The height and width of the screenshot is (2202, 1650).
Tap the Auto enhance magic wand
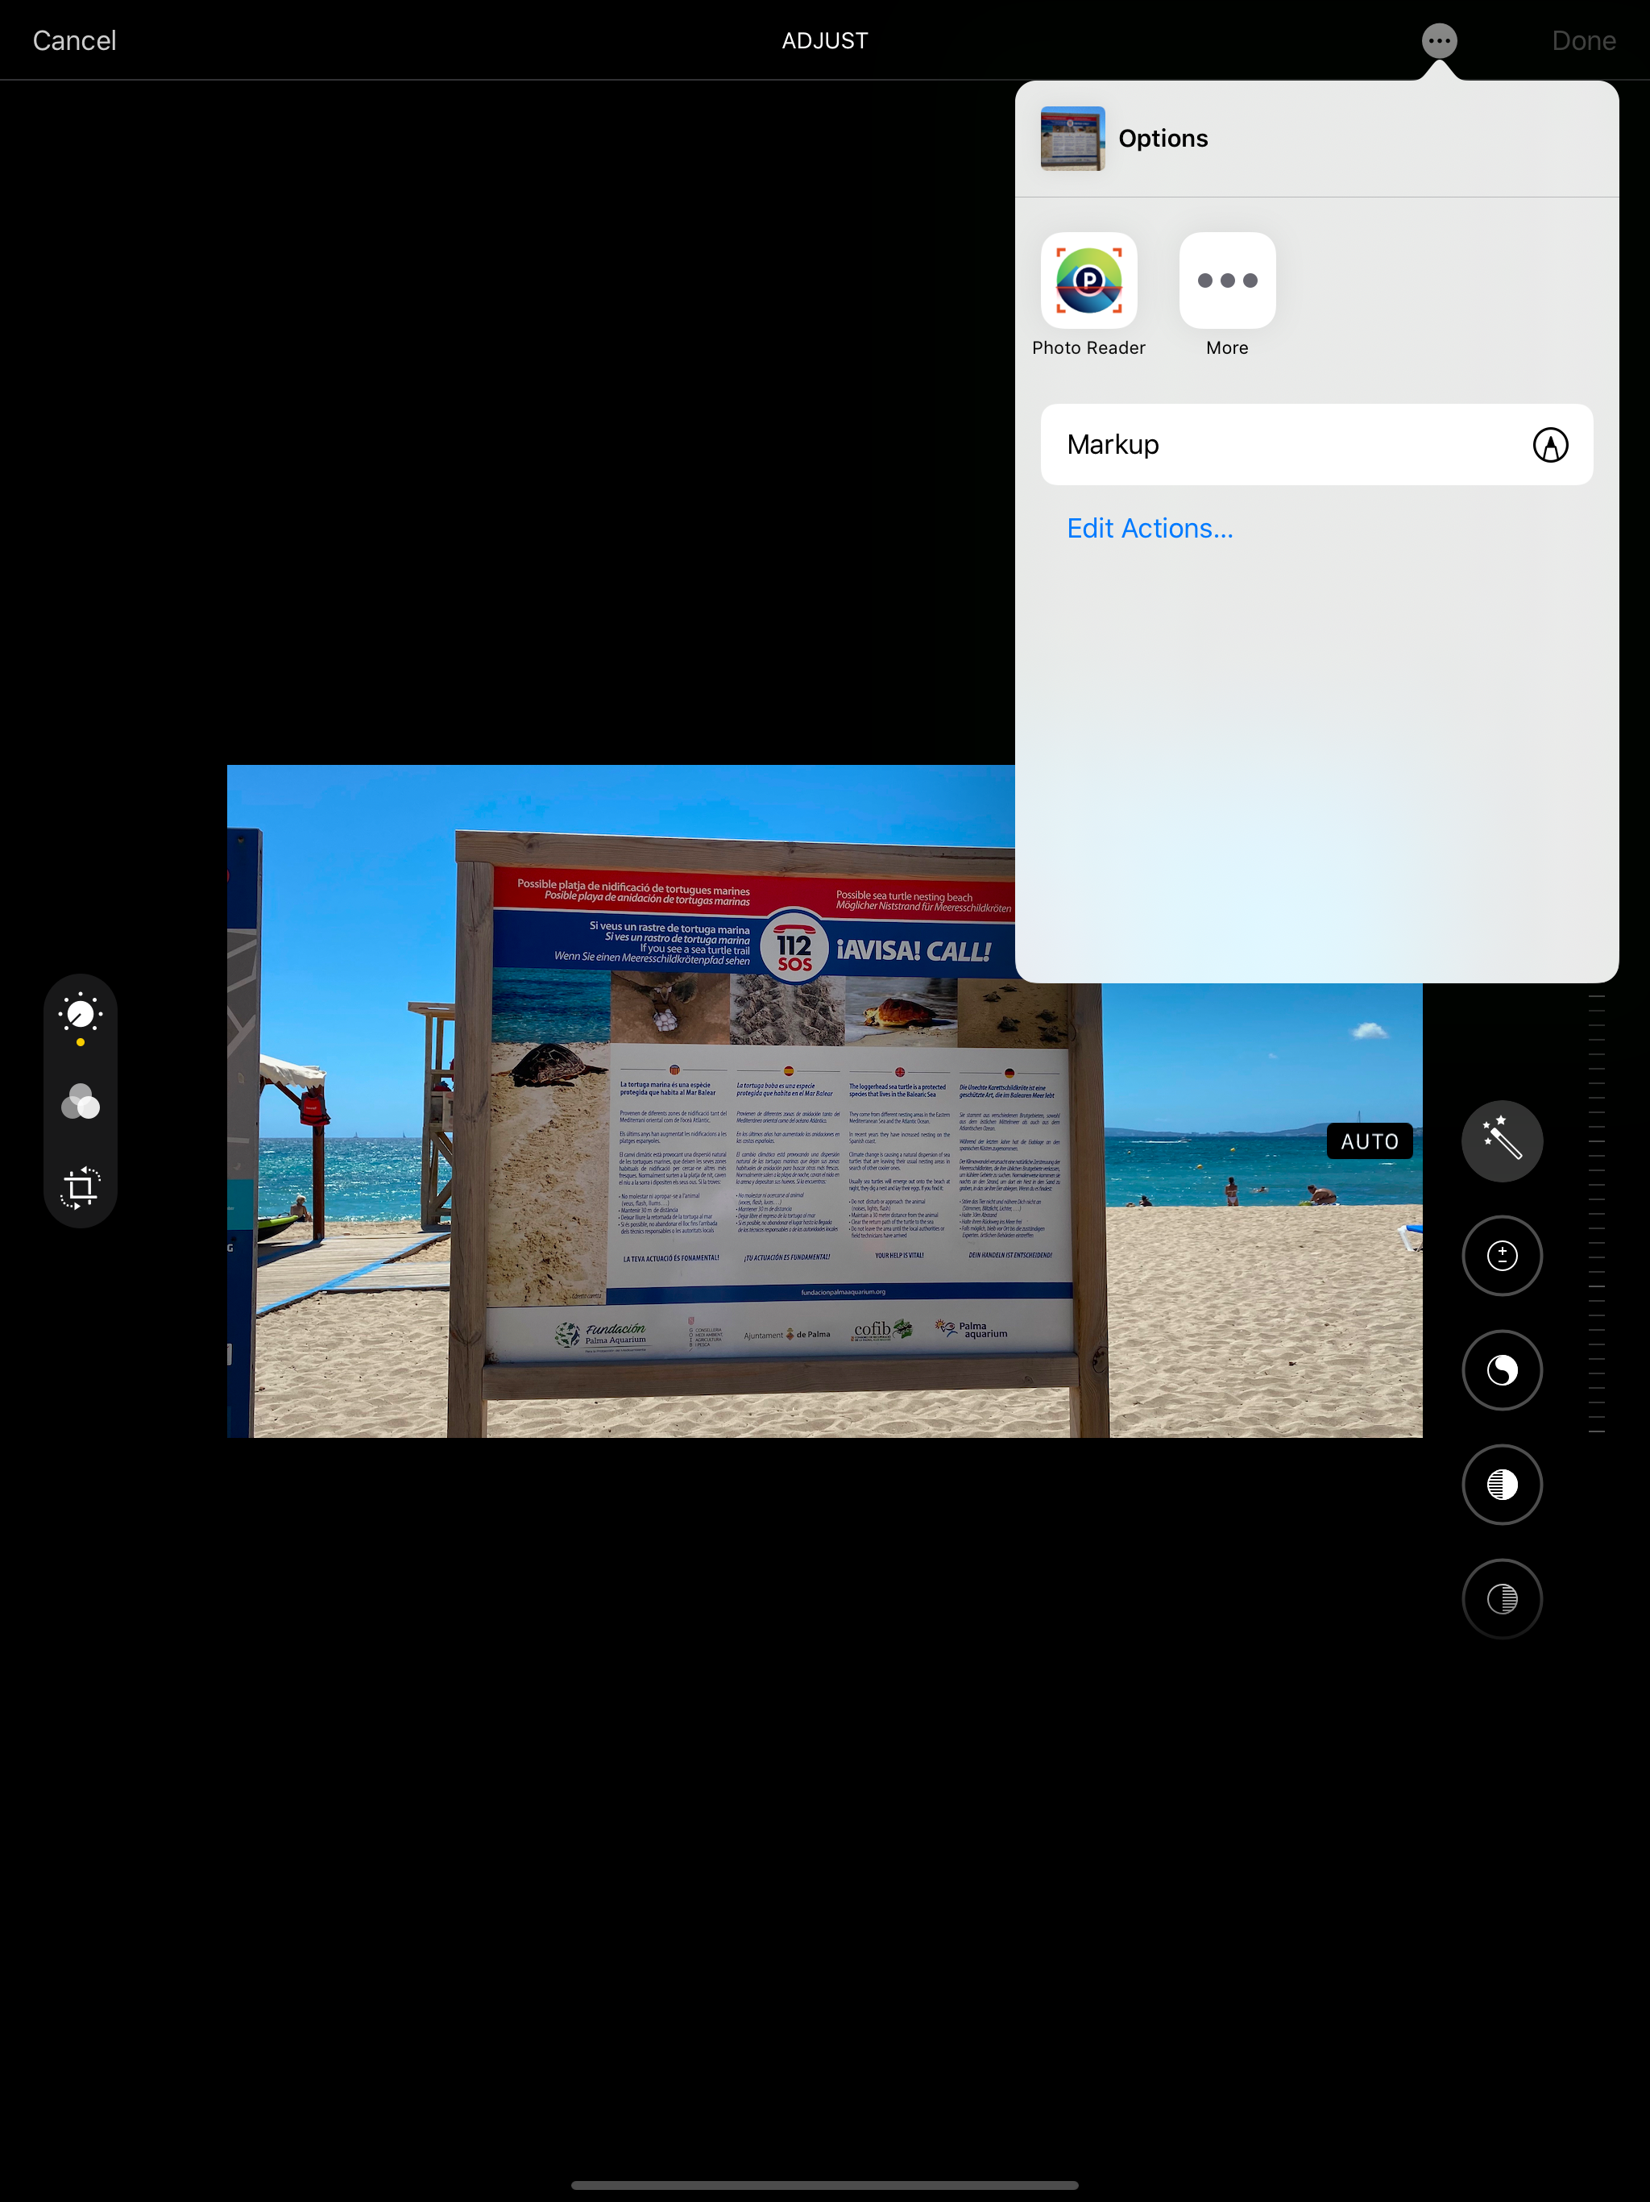[1501, 1140]
